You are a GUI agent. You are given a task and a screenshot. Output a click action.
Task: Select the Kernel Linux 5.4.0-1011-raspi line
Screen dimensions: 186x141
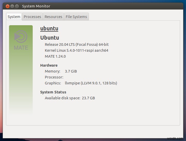77,50
